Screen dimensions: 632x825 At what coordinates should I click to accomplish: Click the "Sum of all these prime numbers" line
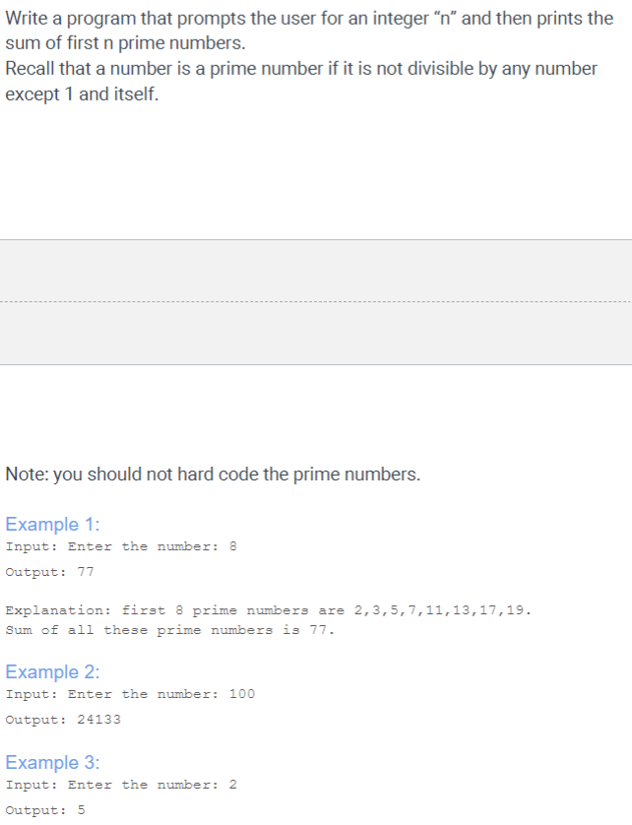click(x=170, y=630)
